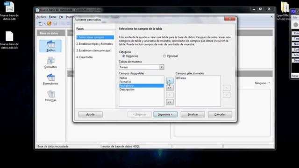The image size is (299, 168).
Task: Click the Save toolbar icon in Base
Action: point(55,23)
